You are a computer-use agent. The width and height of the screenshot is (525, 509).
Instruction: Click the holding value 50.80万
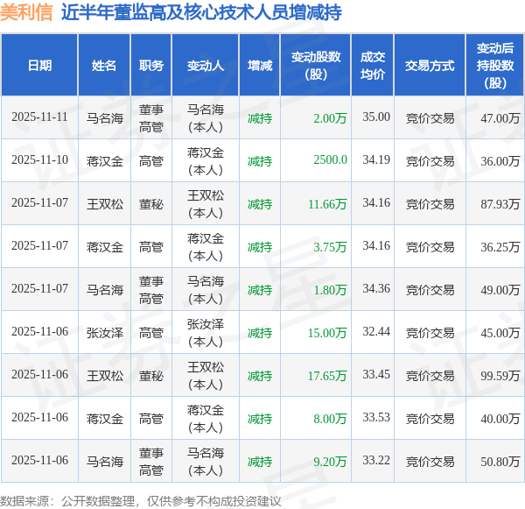click(x=500, y=462)
